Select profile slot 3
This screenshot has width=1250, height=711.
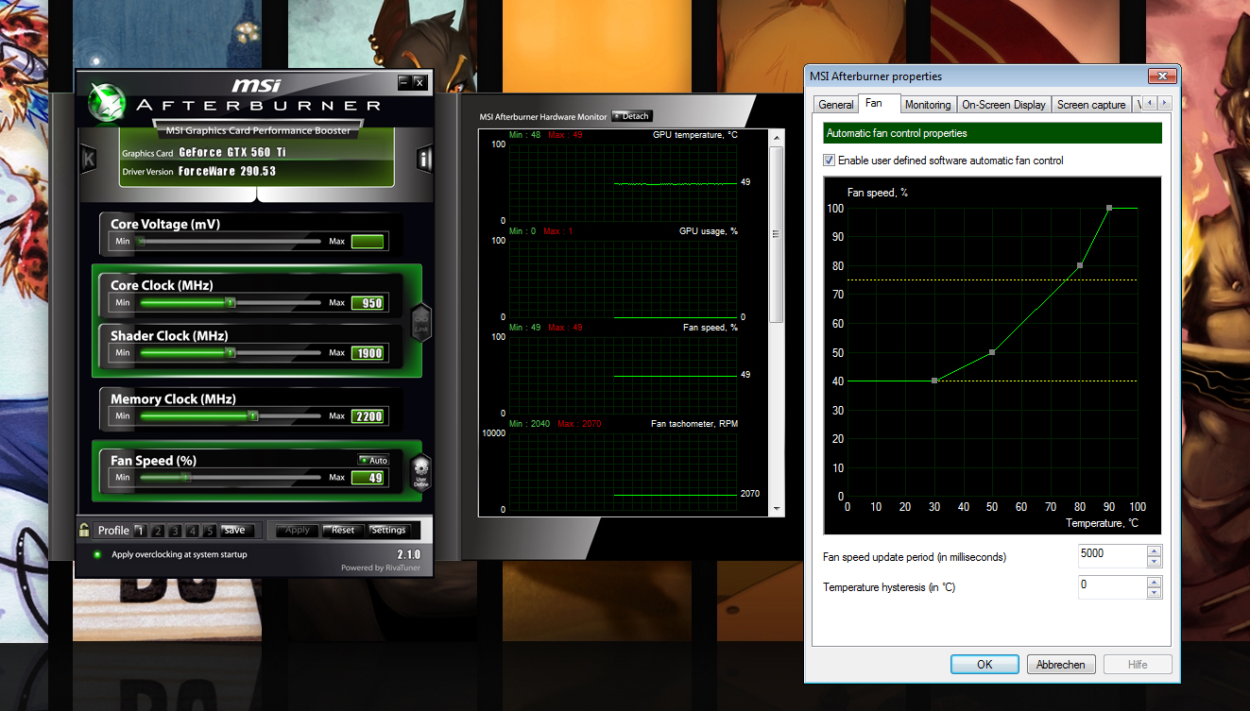(x=175, y=531)
